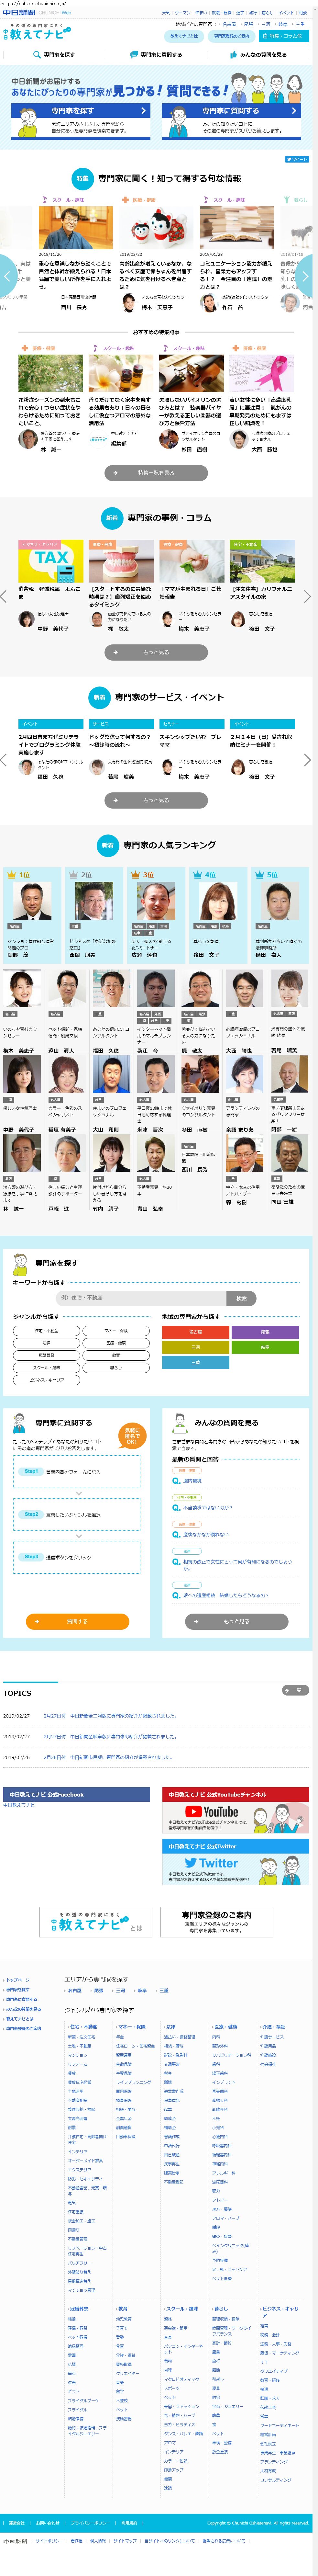Select the マネー・保険 genre pill
The height and width of the screenshot is (2576, 318).
click(x=116, y=1331)
